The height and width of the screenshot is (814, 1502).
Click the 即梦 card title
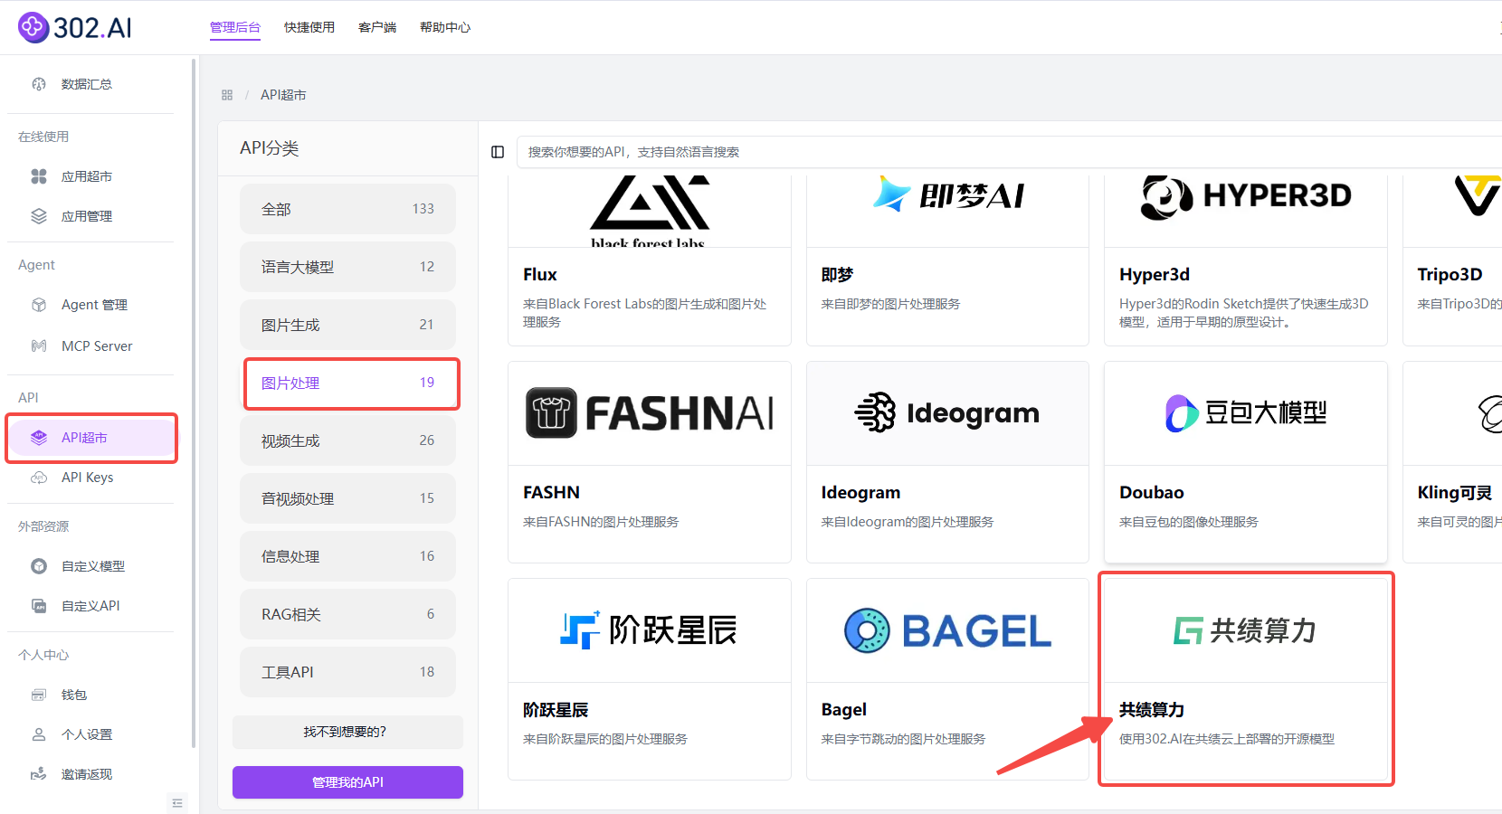tap(837, 275)
